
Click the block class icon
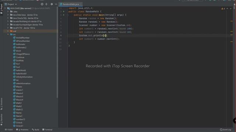[x=14, y=51]
